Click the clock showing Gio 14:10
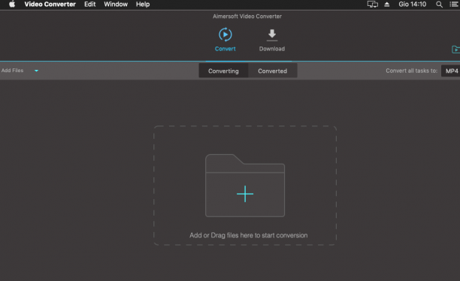Screen dimensions: 460x281 click(412, 4)
